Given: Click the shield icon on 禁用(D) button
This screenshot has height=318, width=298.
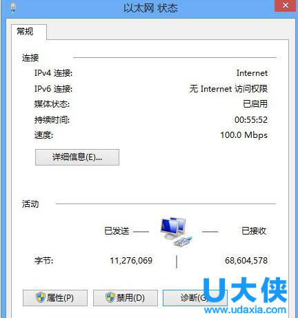Looking at the screenshot, I should 110,298.
